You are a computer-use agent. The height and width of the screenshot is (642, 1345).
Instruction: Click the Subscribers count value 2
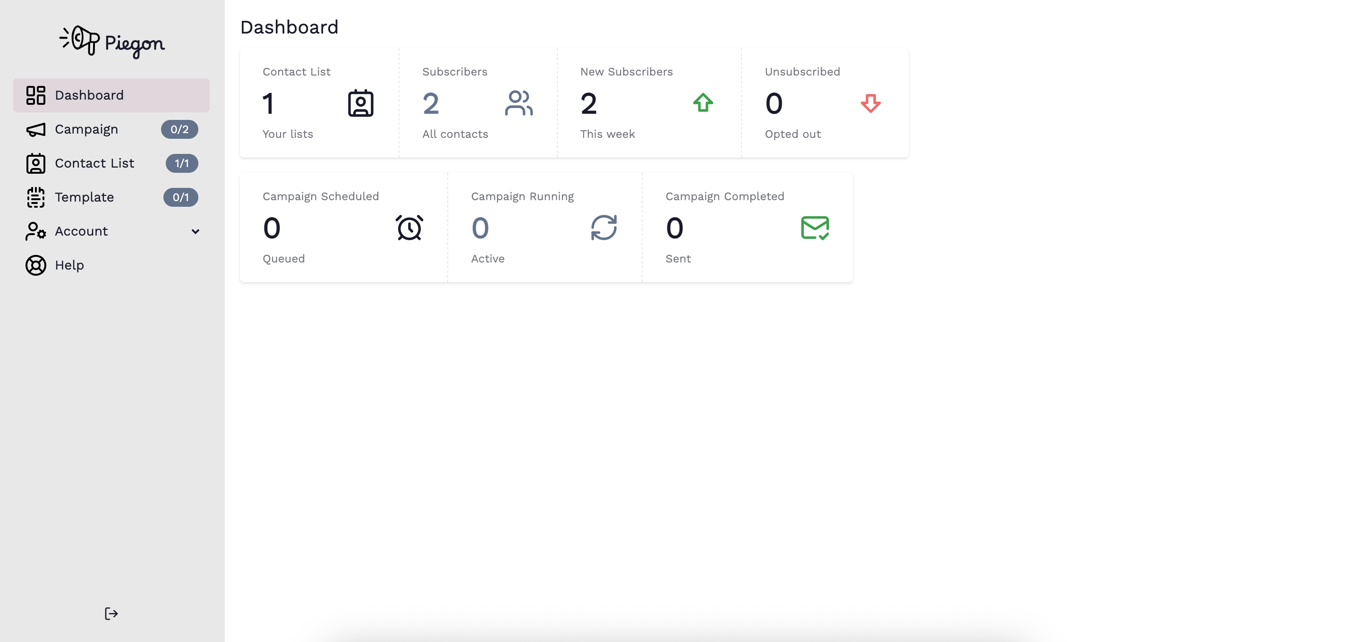(x=431, y=103)
